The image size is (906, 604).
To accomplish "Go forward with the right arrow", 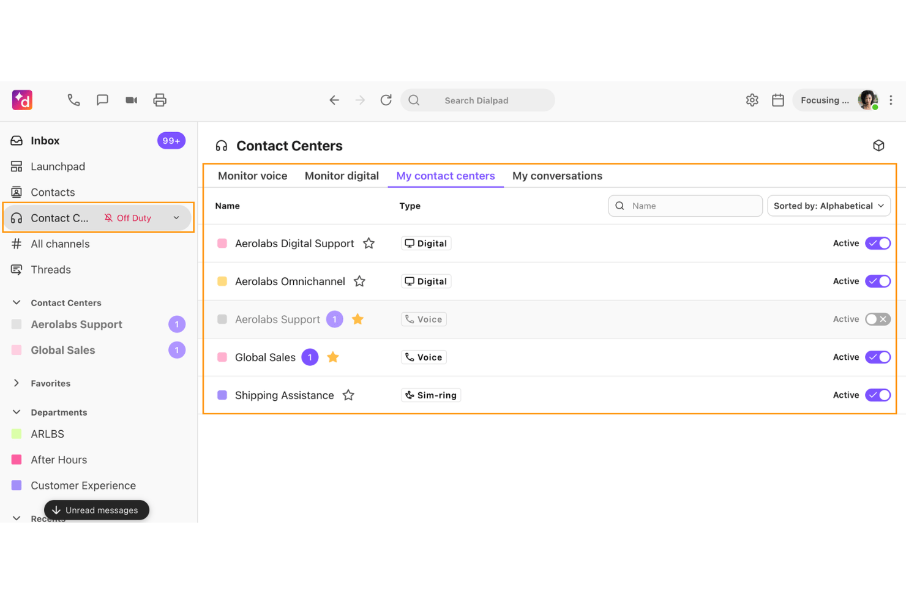I will coord(360,100).
